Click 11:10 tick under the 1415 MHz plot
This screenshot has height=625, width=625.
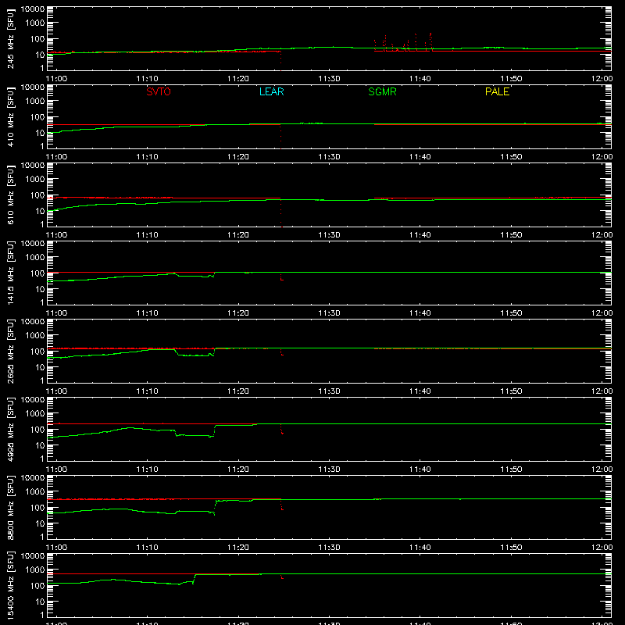(x=147, y=313)
